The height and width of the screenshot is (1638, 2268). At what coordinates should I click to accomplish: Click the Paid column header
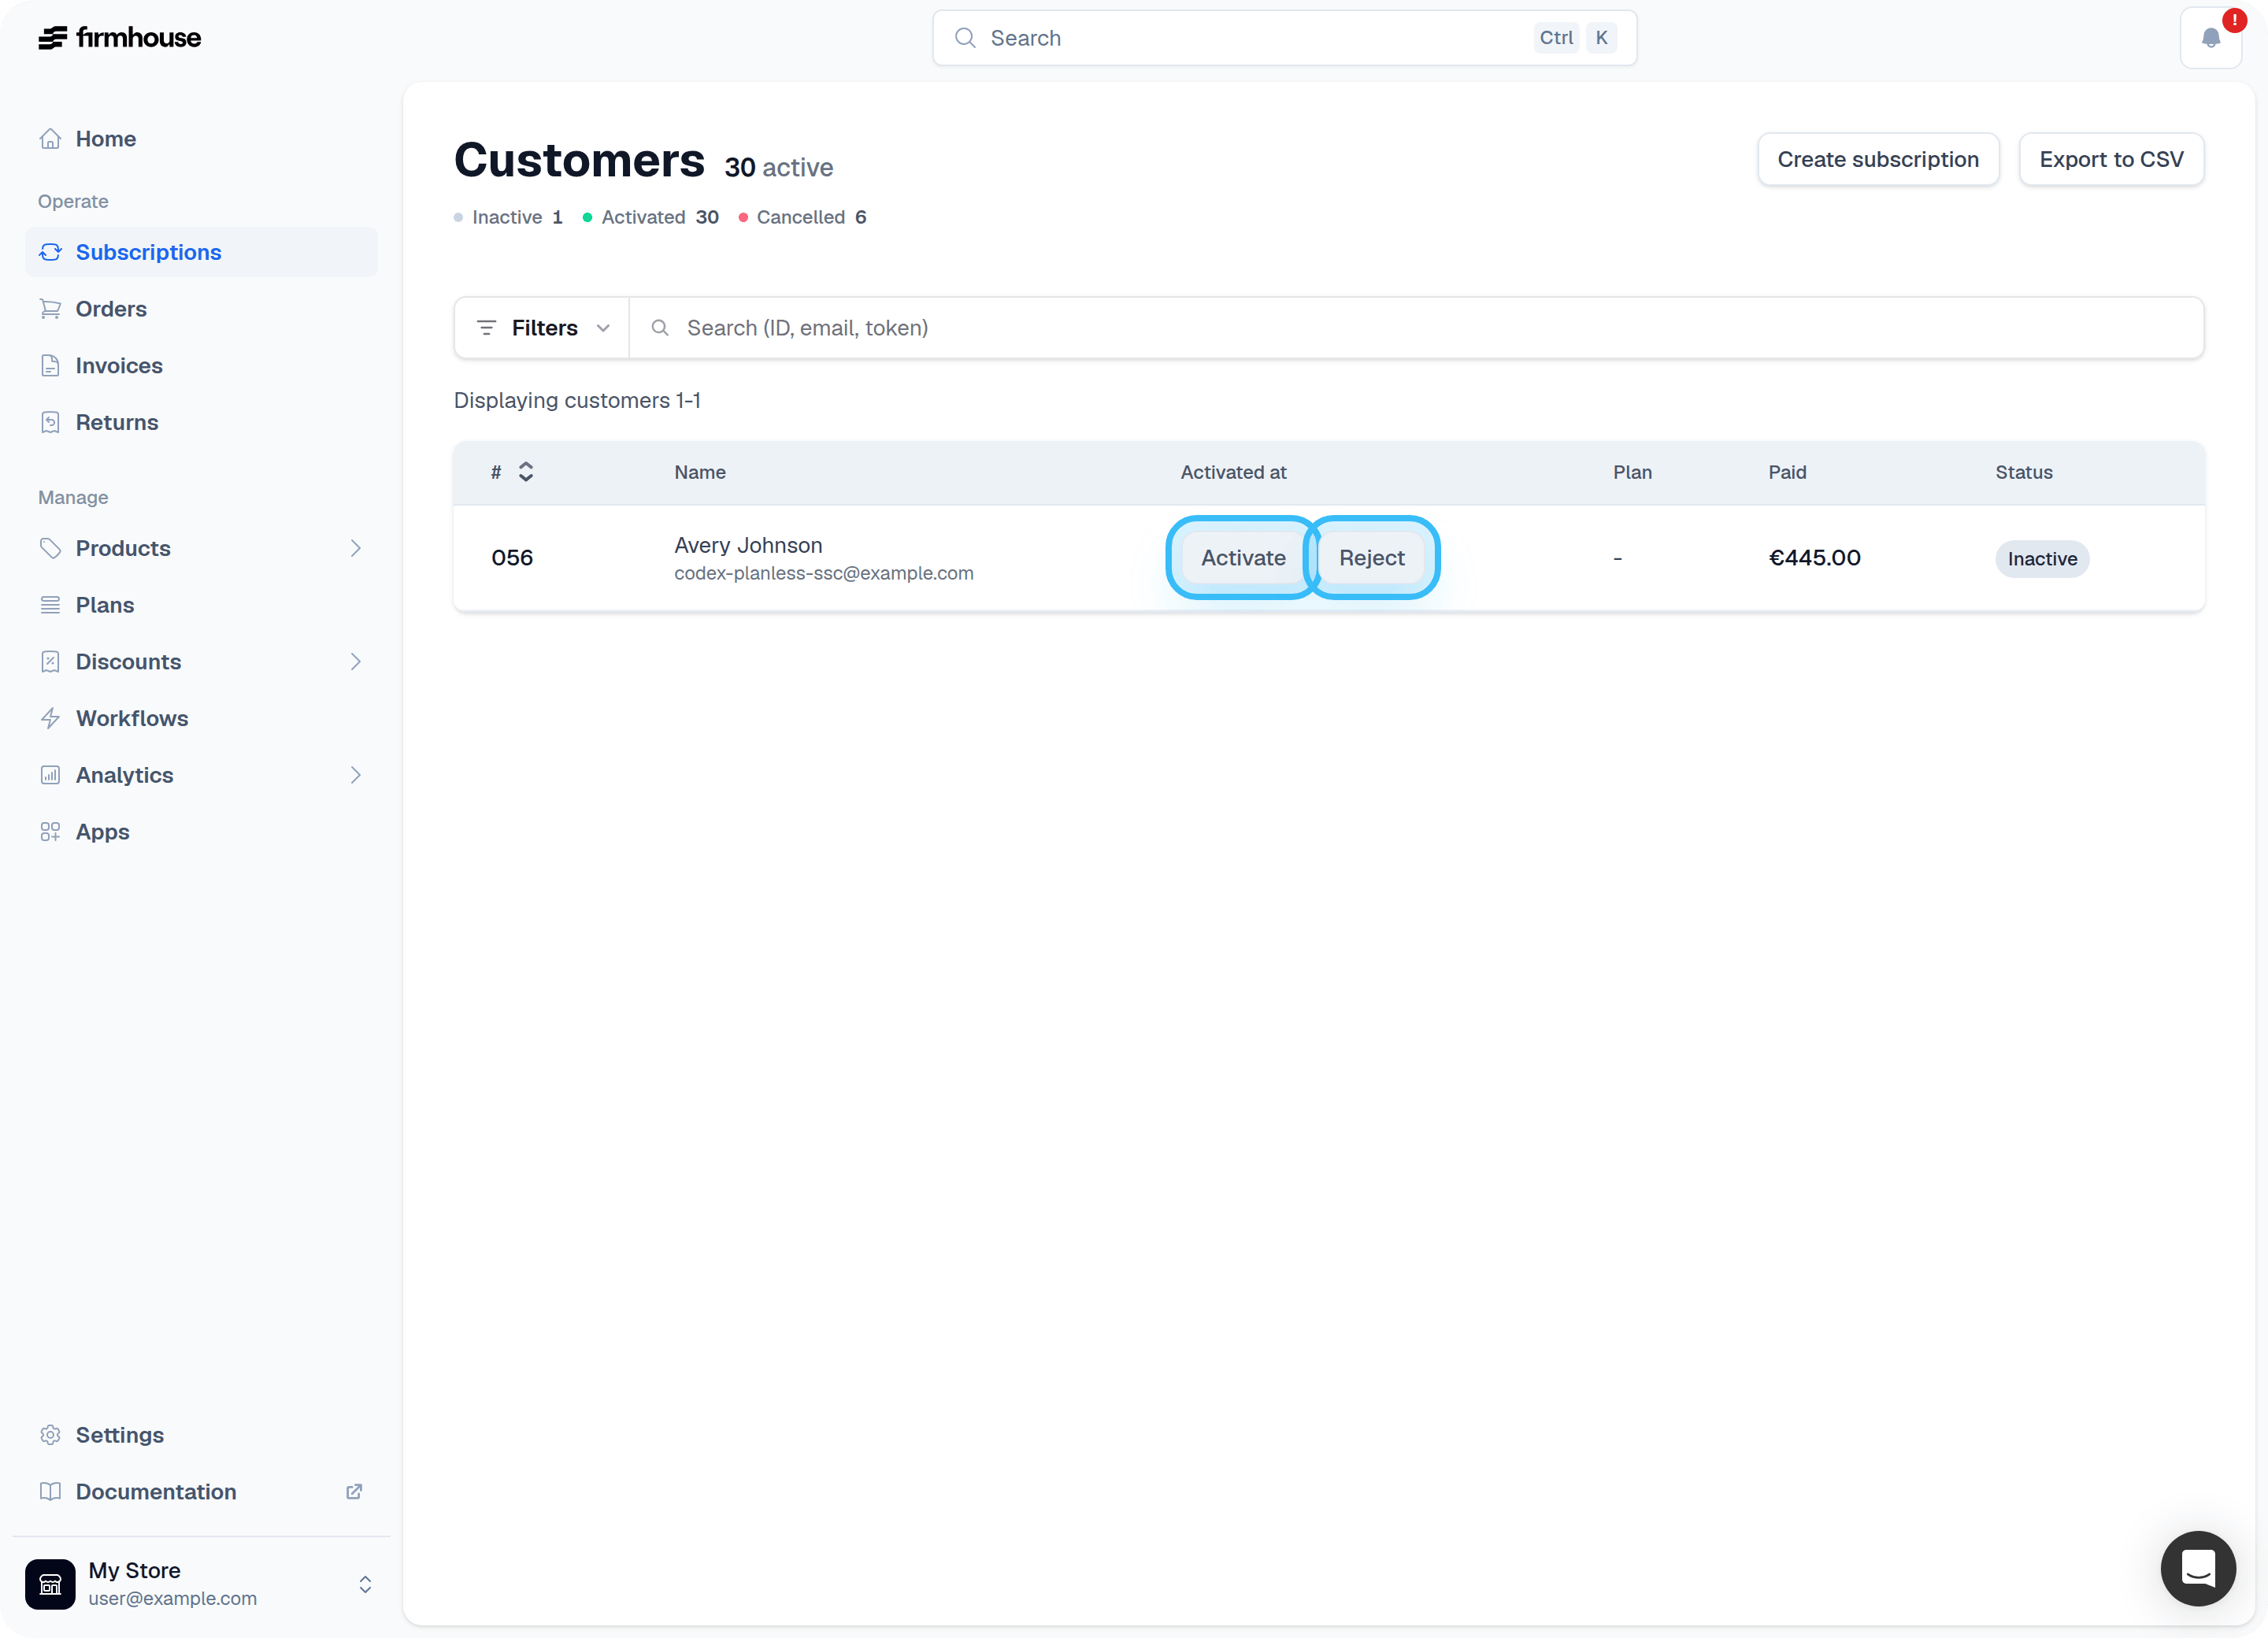coord(1787,472)
